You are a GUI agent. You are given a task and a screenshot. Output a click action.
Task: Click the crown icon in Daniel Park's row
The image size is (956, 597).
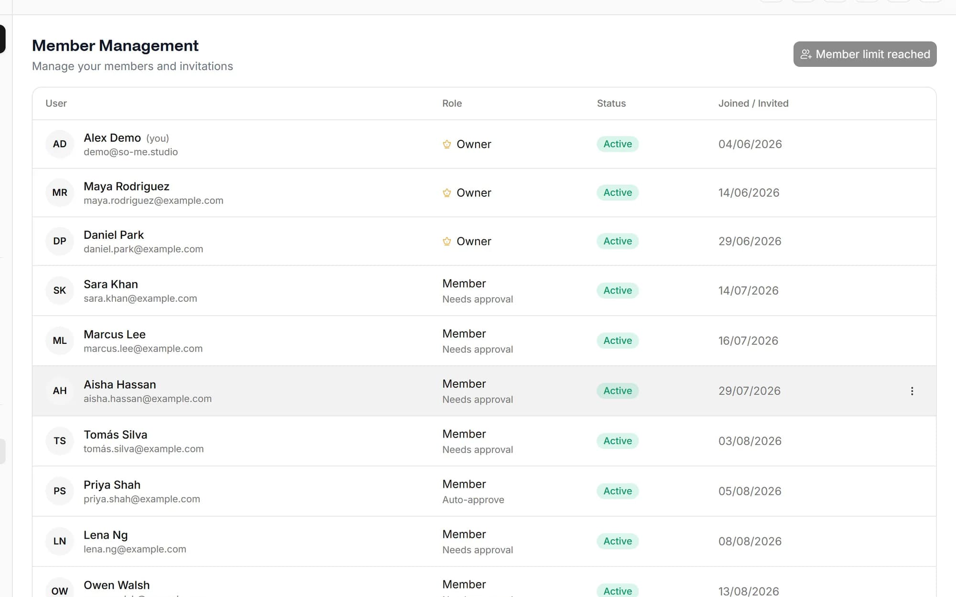point(446,241)
